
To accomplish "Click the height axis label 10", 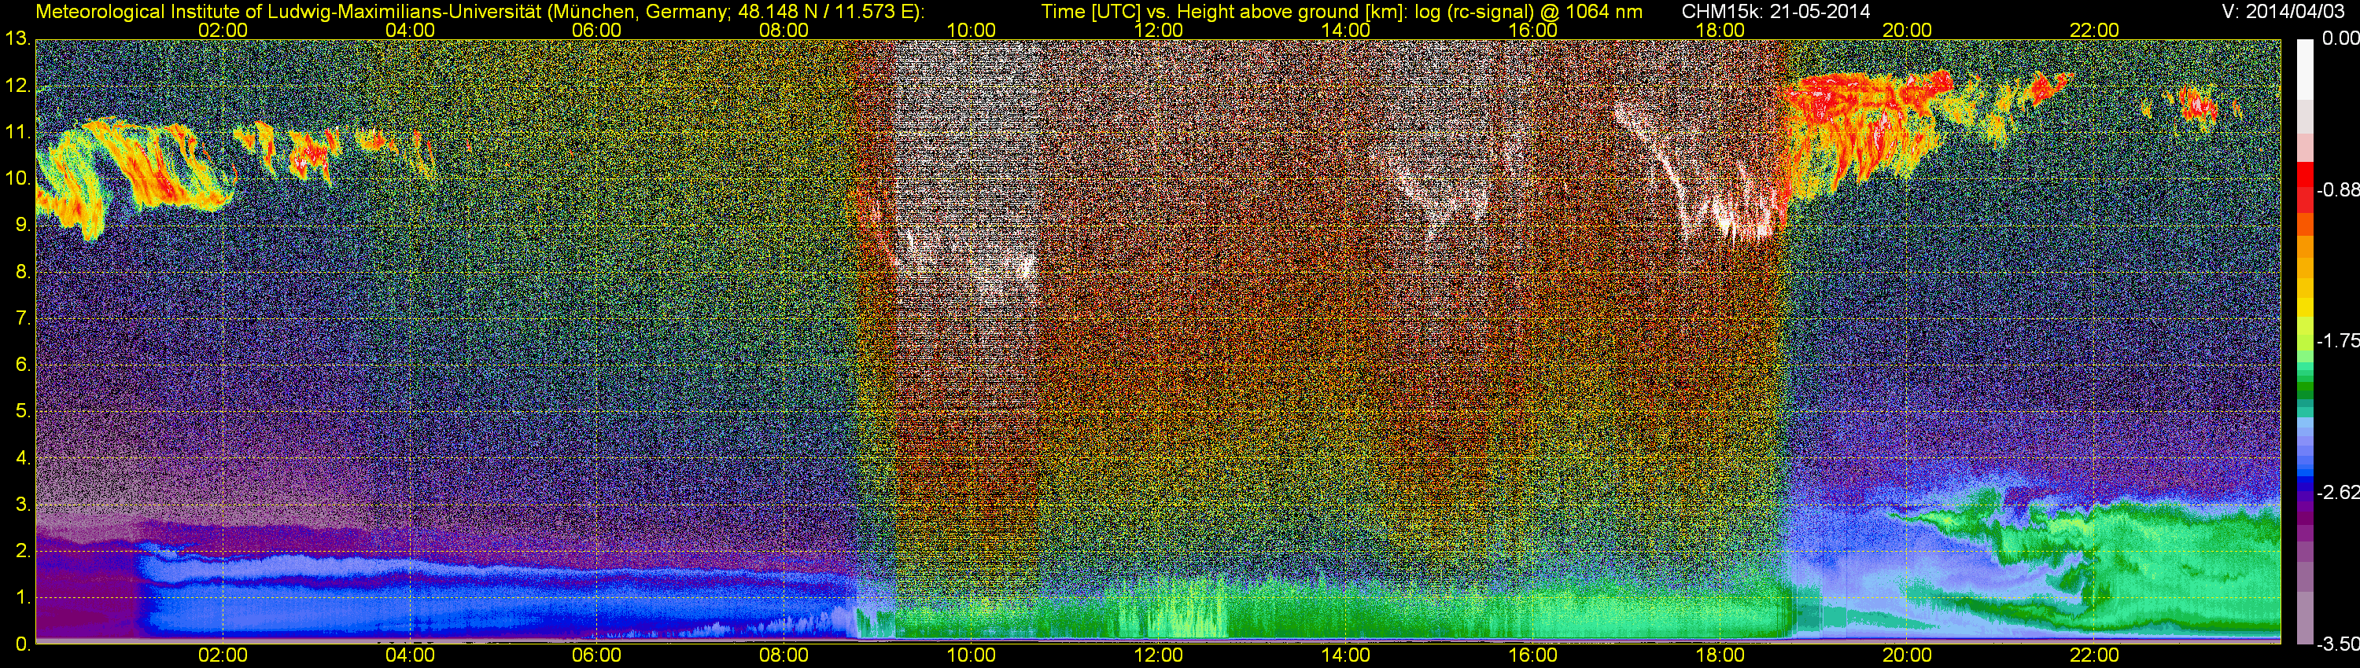I will [x=17, y=178].
